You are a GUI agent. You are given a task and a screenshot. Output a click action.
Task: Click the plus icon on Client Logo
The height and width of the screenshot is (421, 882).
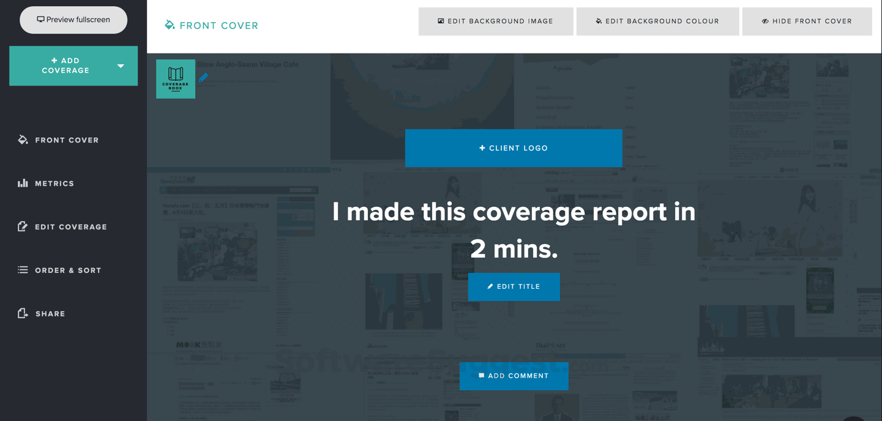482,148
